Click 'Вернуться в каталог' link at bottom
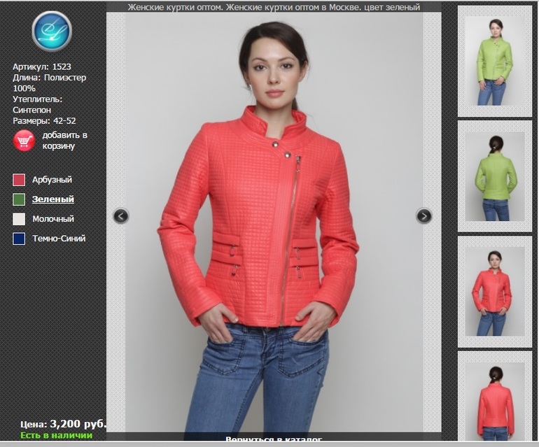 point(274,440)
